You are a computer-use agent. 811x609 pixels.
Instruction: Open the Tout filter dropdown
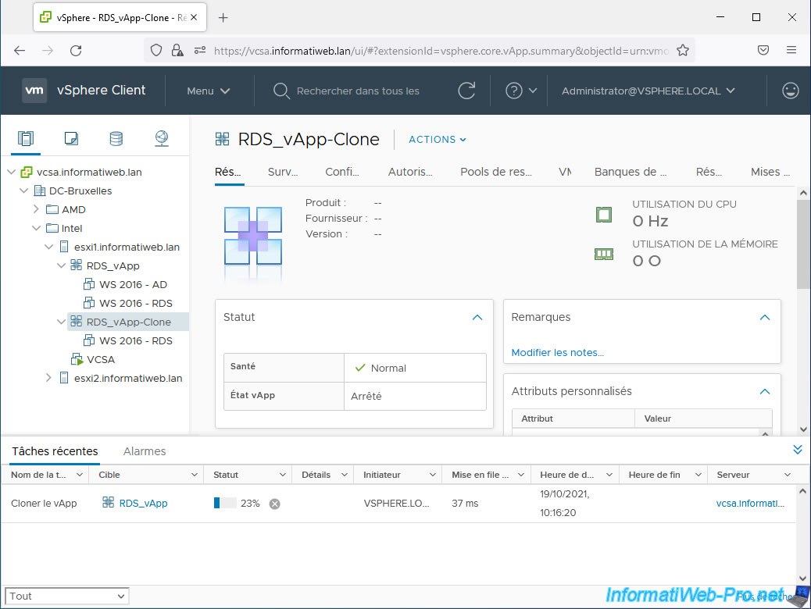tap(66, 596)
